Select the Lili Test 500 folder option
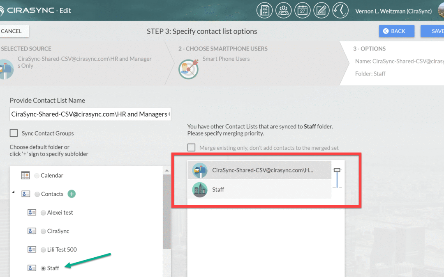444x277 pixels. (x=43, y=249)
